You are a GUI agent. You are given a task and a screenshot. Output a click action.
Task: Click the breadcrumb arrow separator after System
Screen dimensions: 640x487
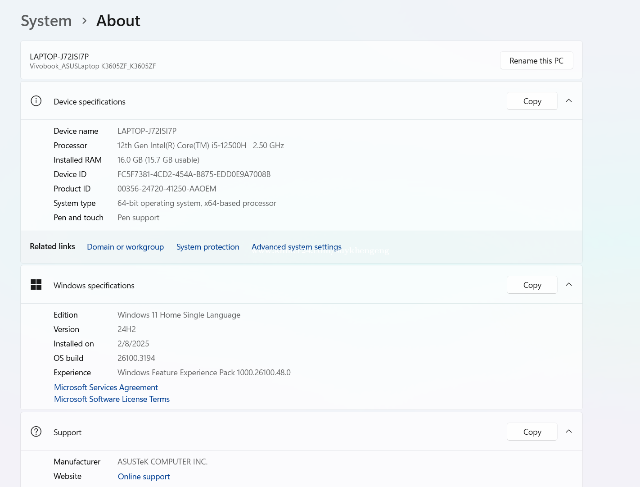click(x=84, y=21)
